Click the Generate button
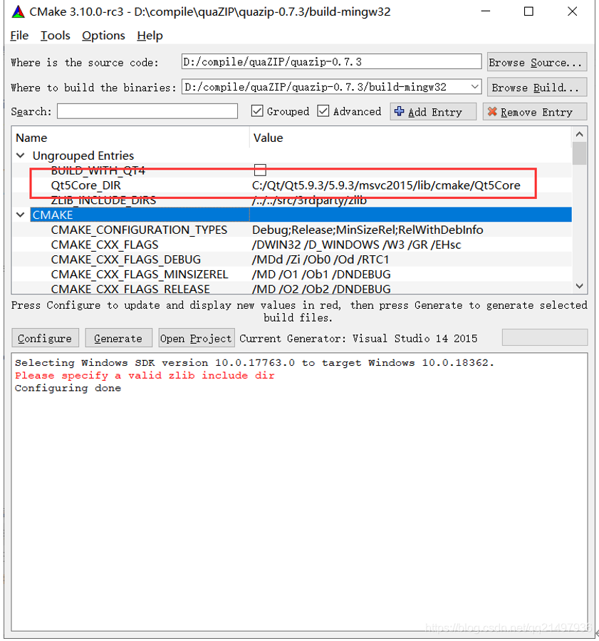 [x=118, y=338]
